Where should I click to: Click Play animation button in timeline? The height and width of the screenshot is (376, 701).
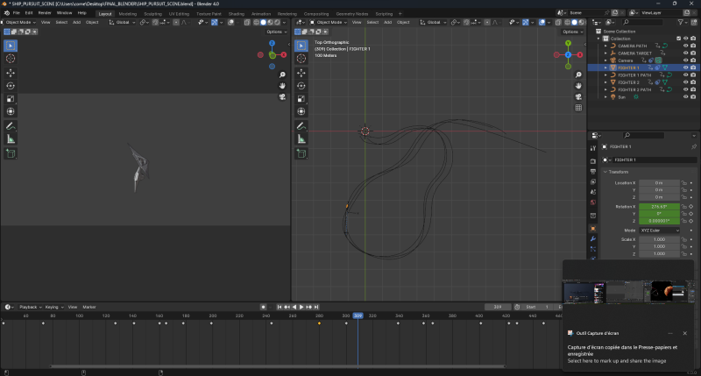coord(301,307)
